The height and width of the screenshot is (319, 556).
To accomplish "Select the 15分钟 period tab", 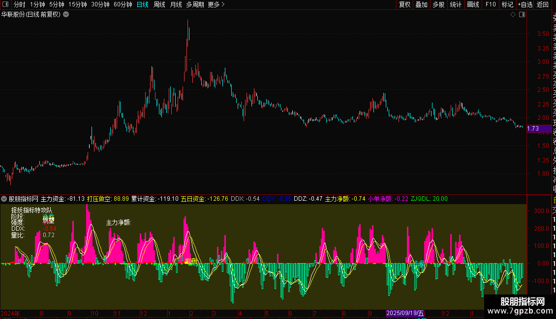I will click(x=78, y=4).
